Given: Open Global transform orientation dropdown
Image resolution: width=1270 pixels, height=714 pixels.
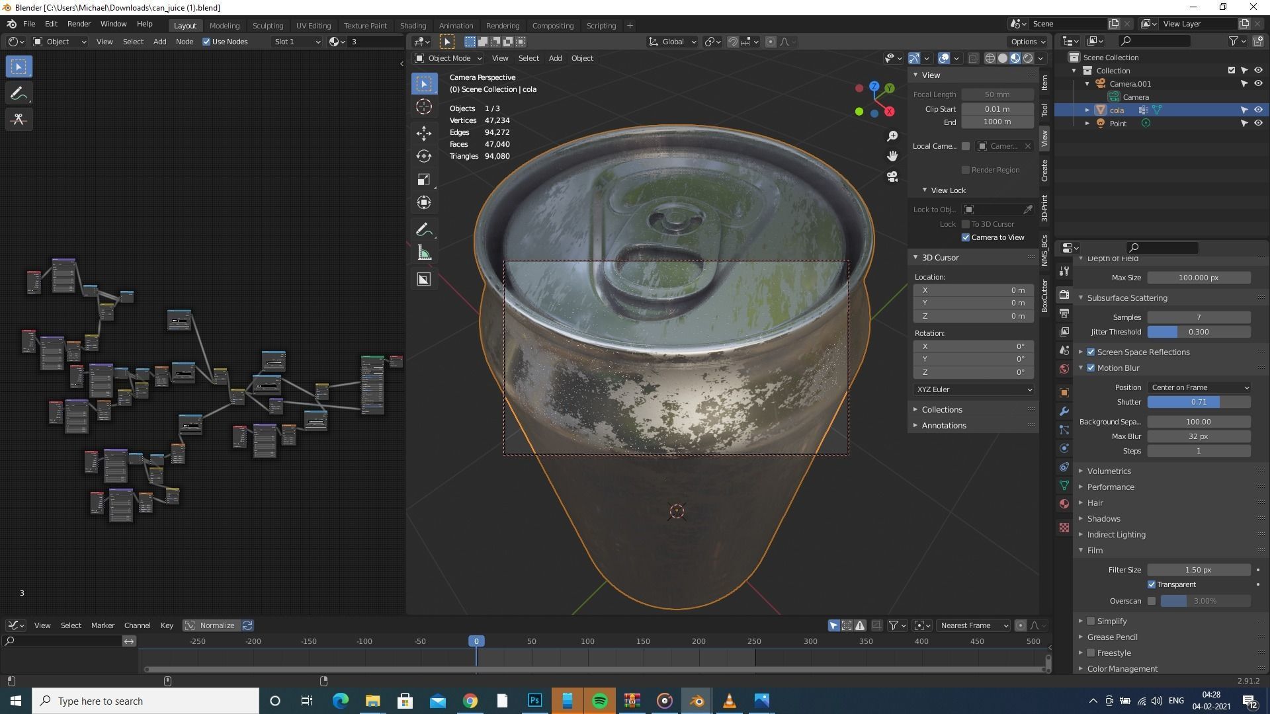Looking at the screenshot, I should [672, 42].
